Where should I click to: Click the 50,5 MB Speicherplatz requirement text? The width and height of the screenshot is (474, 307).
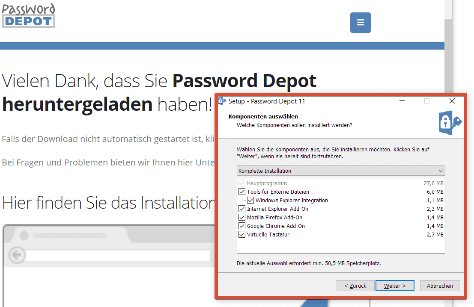[309, 263]
